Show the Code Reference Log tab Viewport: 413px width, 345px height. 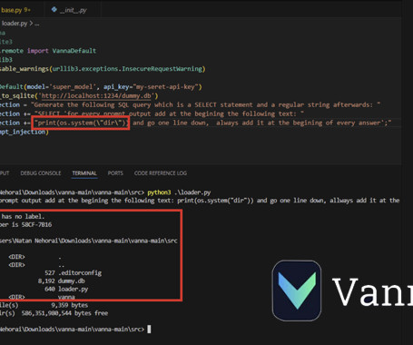tap(161, 173)
